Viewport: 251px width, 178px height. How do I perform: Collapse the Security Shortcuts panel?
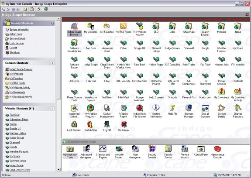(52, 23)
